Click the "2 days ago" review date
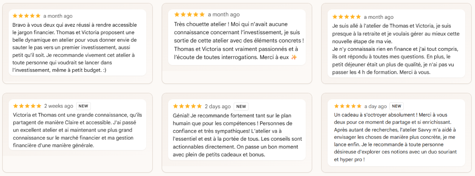Viewport: 475px width, 176px height. pos(218,106)
